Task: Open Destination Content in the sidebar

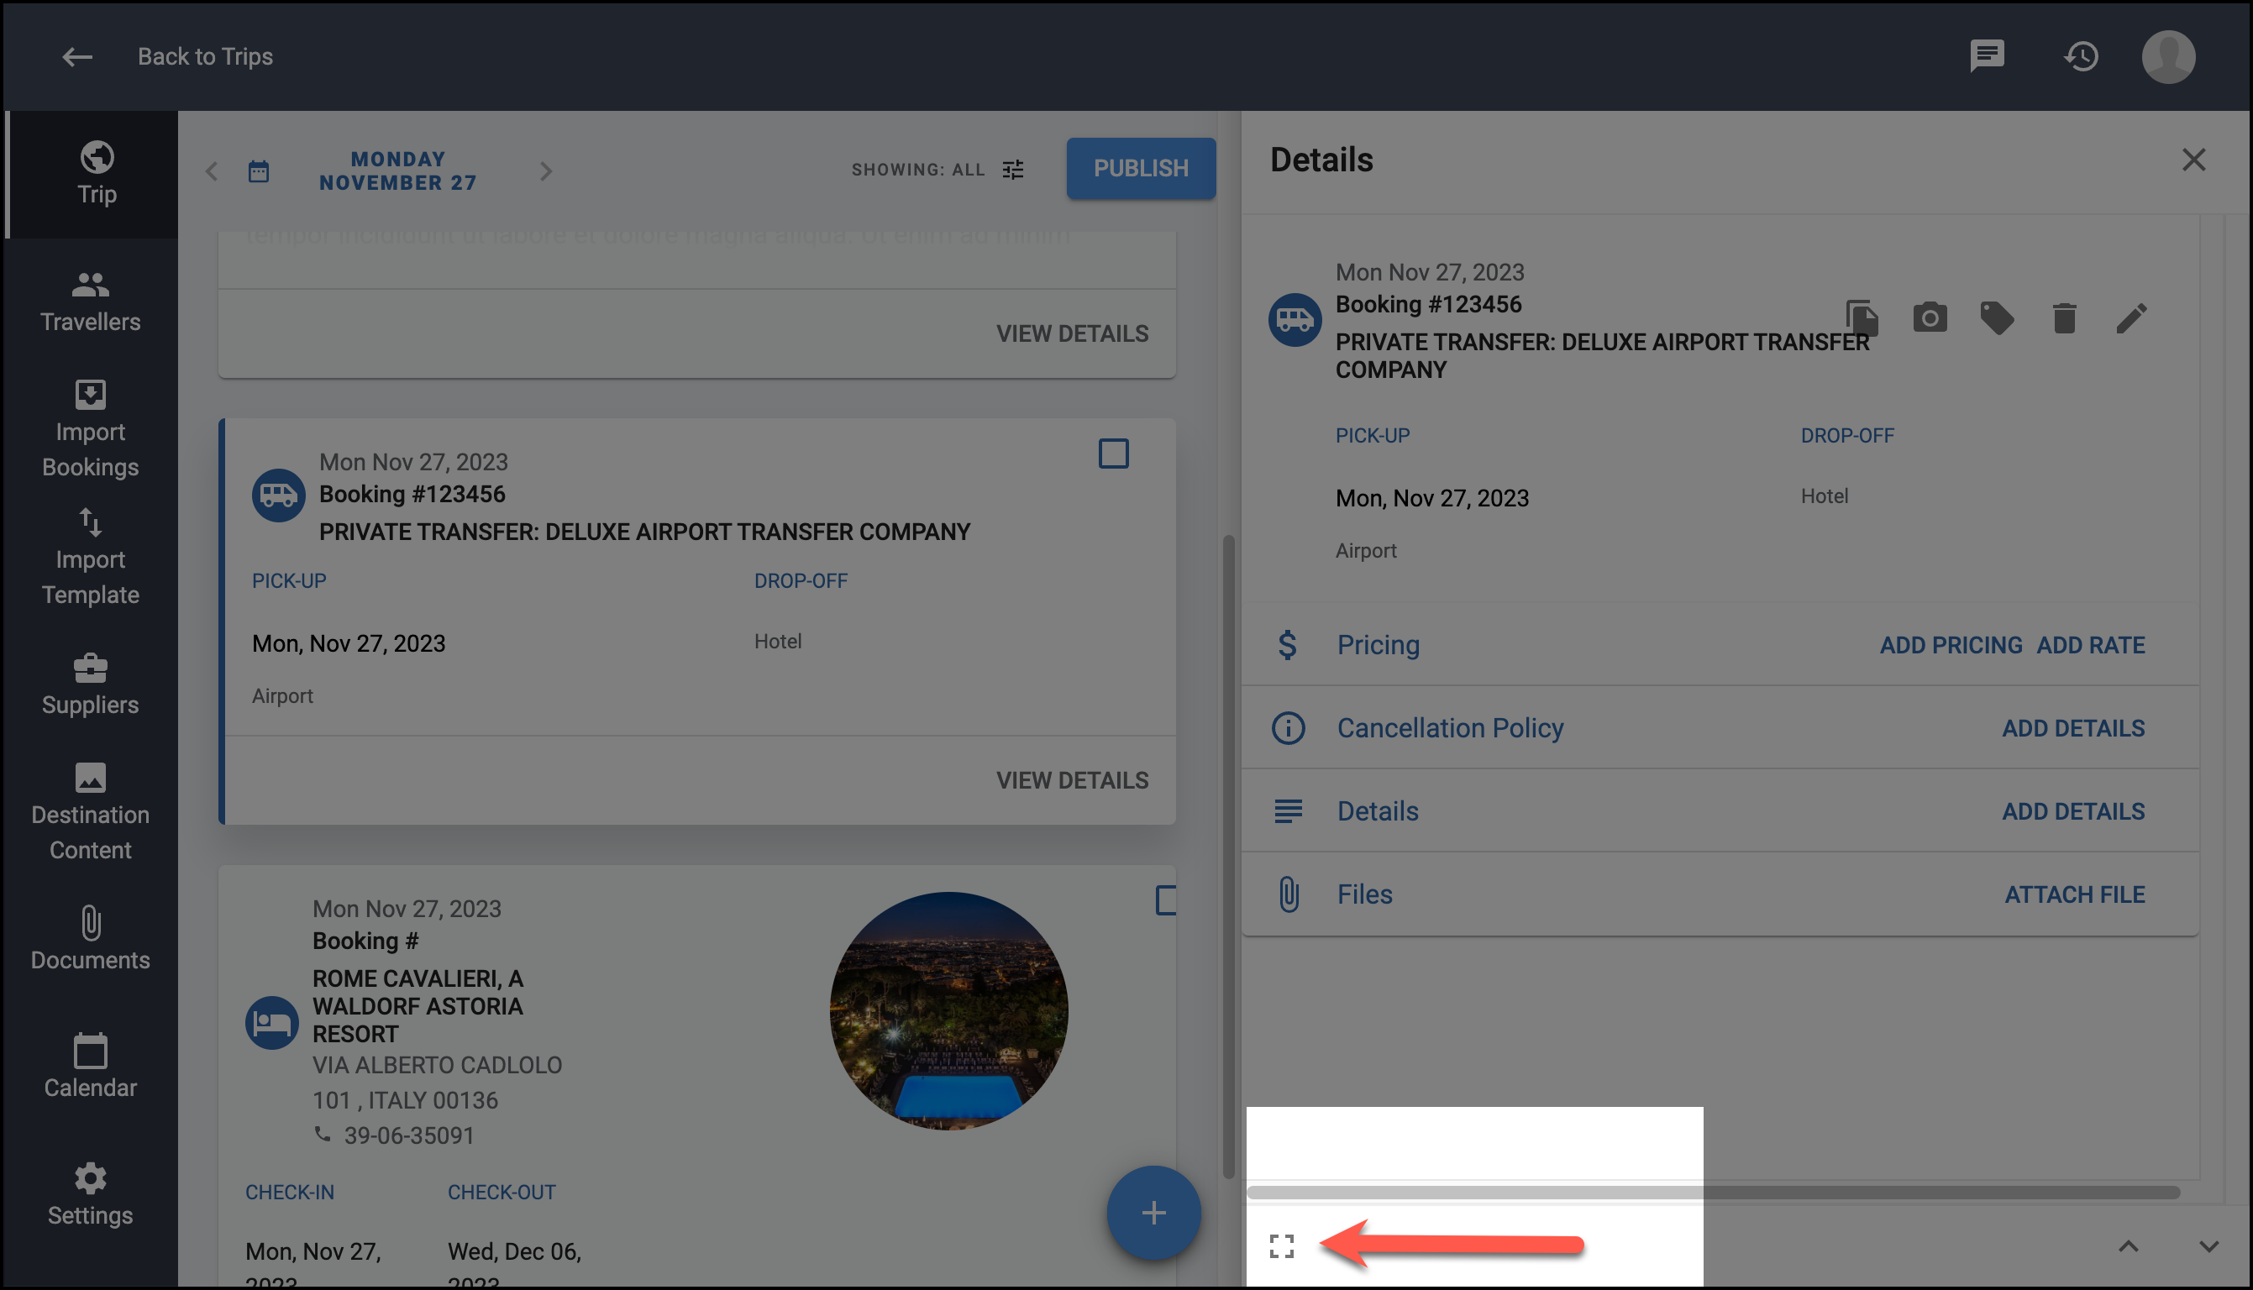Action: point(91,811)
